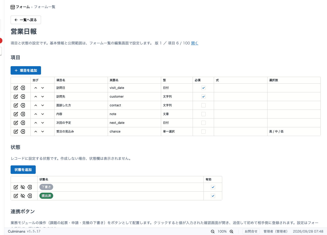Select the chance English name cell
The image size is (327, 235).
point(134,132)
